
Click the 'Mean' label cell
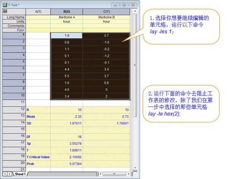click(38, 117)
